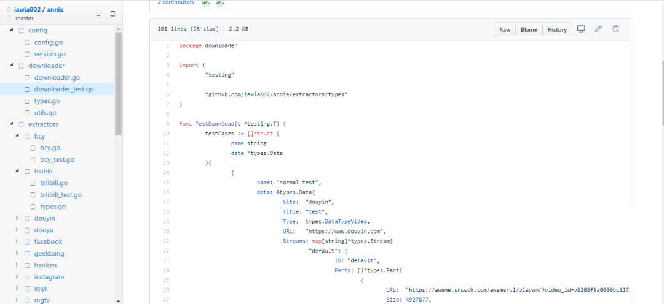Open utils.go in the tree
The width and height of the screenshot is (664, 304).
click(45, 113)
